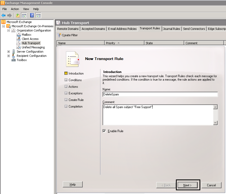Open the blue Help question-mark icon

tap(32, 15)
